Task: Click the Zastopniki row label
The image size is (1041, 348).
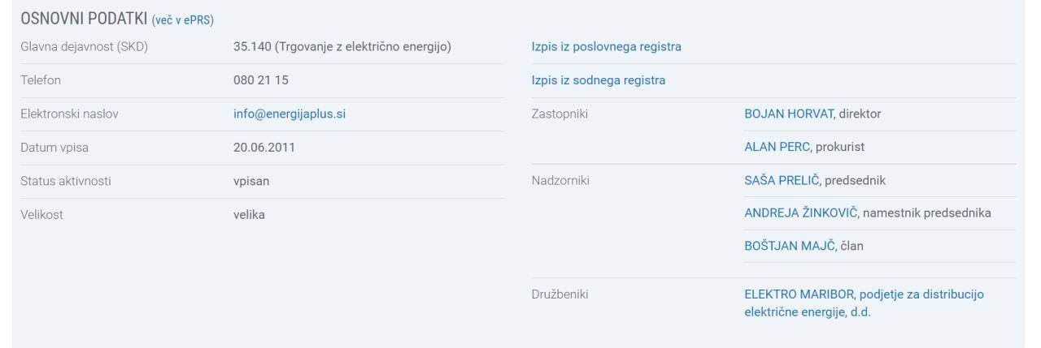Action: (x=560, y=114)
